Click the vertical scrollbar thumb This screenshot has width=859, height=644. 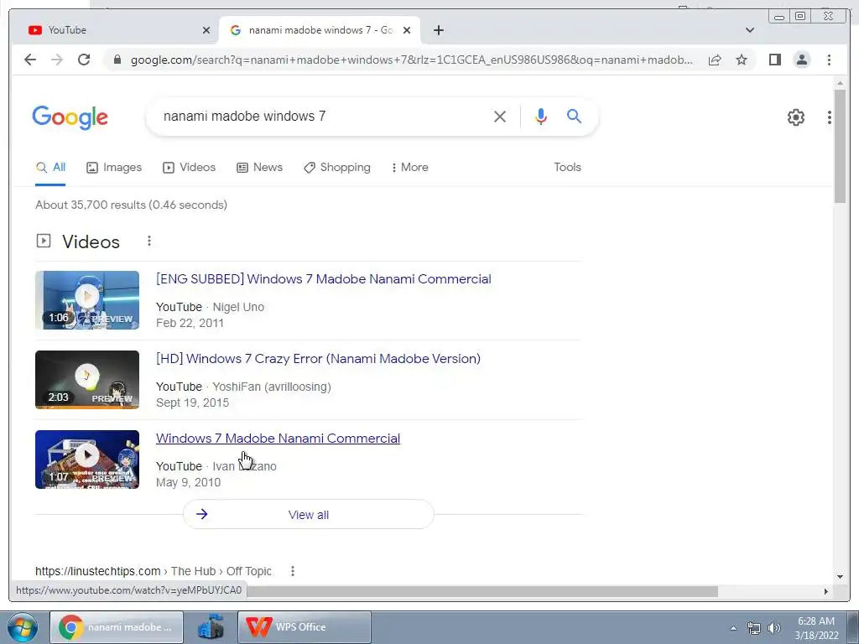point(840,146)
